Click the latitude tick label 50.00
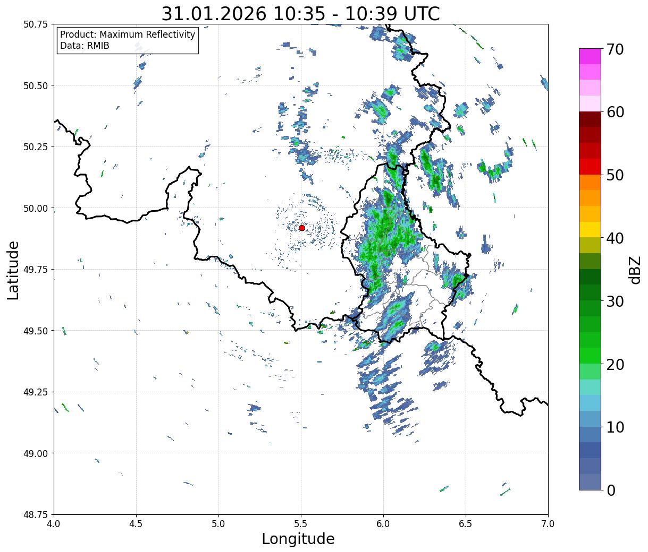Image resolution: width=648 pixels, height=552 pixels. (36, 208)
